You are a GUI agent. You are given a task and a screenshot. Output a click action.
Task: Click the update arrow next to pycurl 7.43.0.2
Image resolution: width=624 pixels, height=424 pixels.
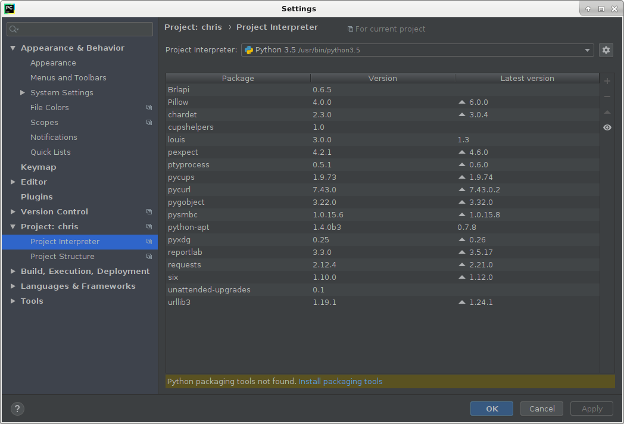(x=461, y=190)
